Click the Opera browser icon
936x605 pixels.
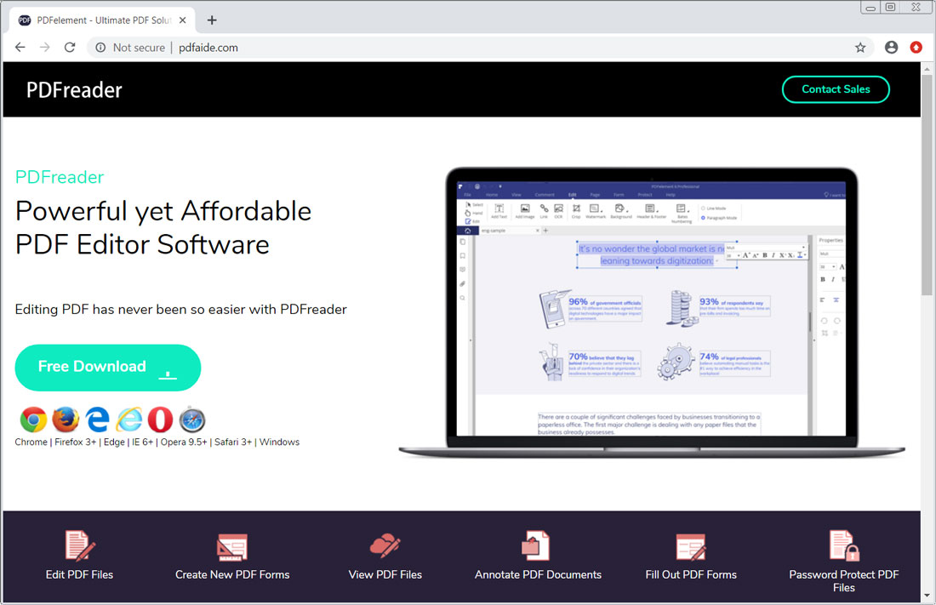point(160,420)
